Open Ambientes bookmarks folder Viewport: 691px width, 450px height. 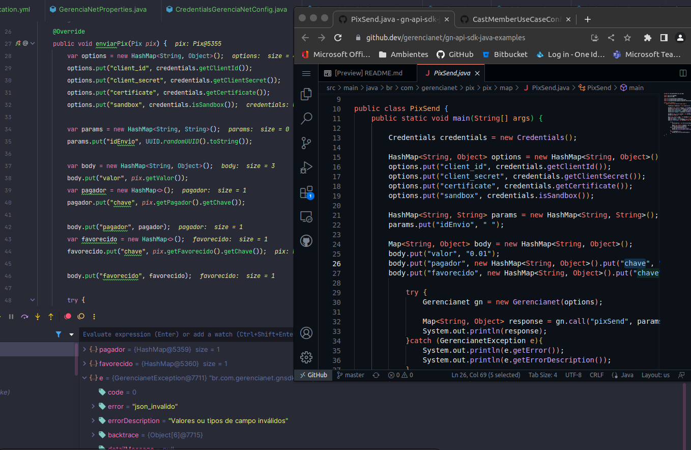(404, 54)
